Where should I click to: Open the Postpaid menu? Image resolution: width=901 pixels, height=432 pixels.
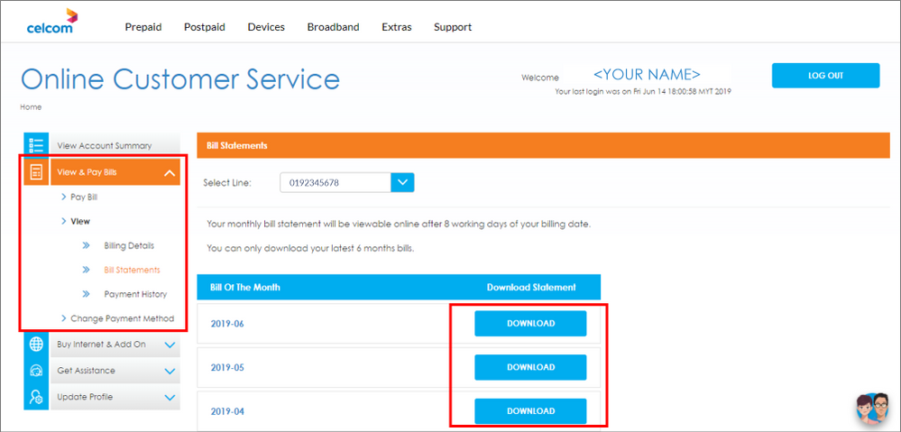pos(205,27)
